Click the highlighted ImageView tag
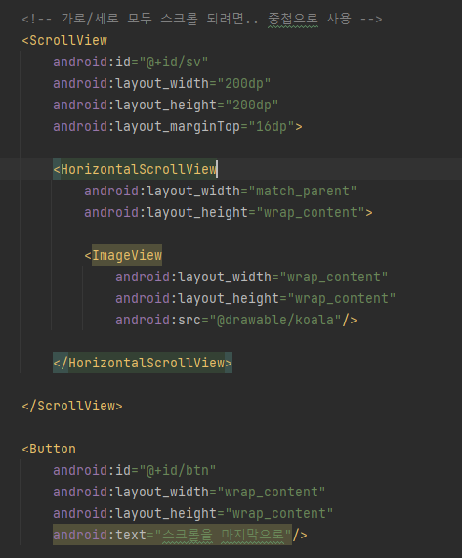The height and width of the screenshot is (558, 462). (x=127, y=255)
